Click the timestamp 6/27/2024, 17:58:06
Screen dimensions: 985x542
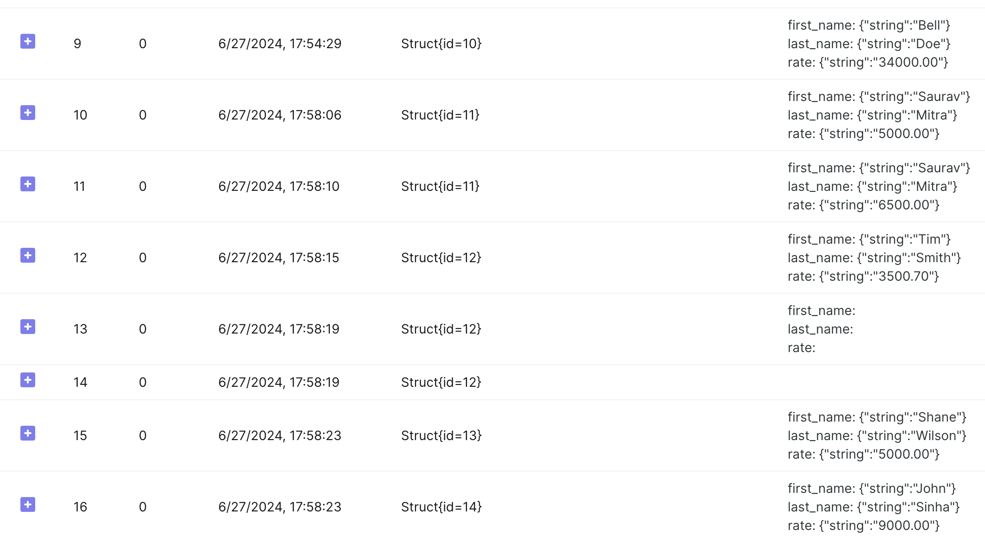(x=280, y=115)
